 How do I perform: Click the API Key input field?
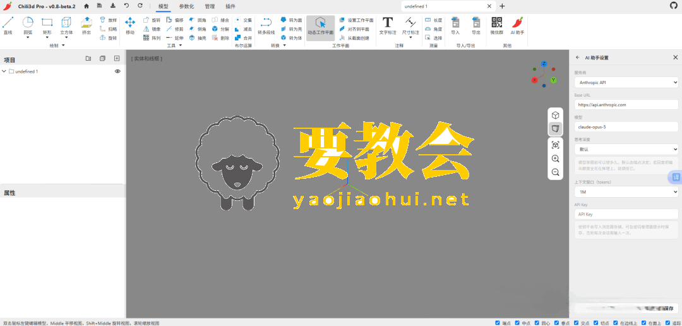(626, 214)
